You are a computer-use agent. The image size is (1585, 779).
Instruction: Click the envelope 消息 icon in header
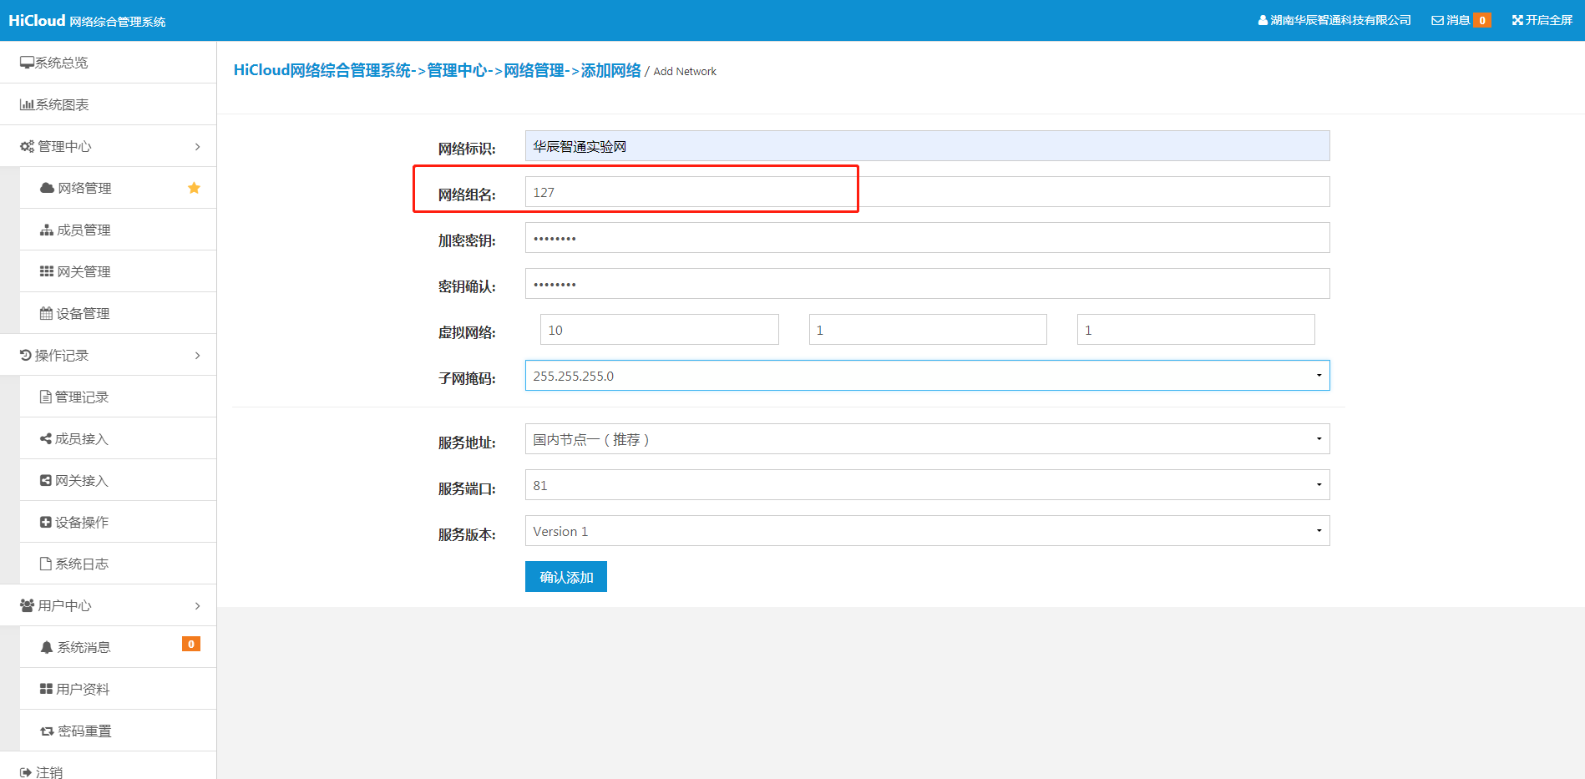[x=1437, y=20]
